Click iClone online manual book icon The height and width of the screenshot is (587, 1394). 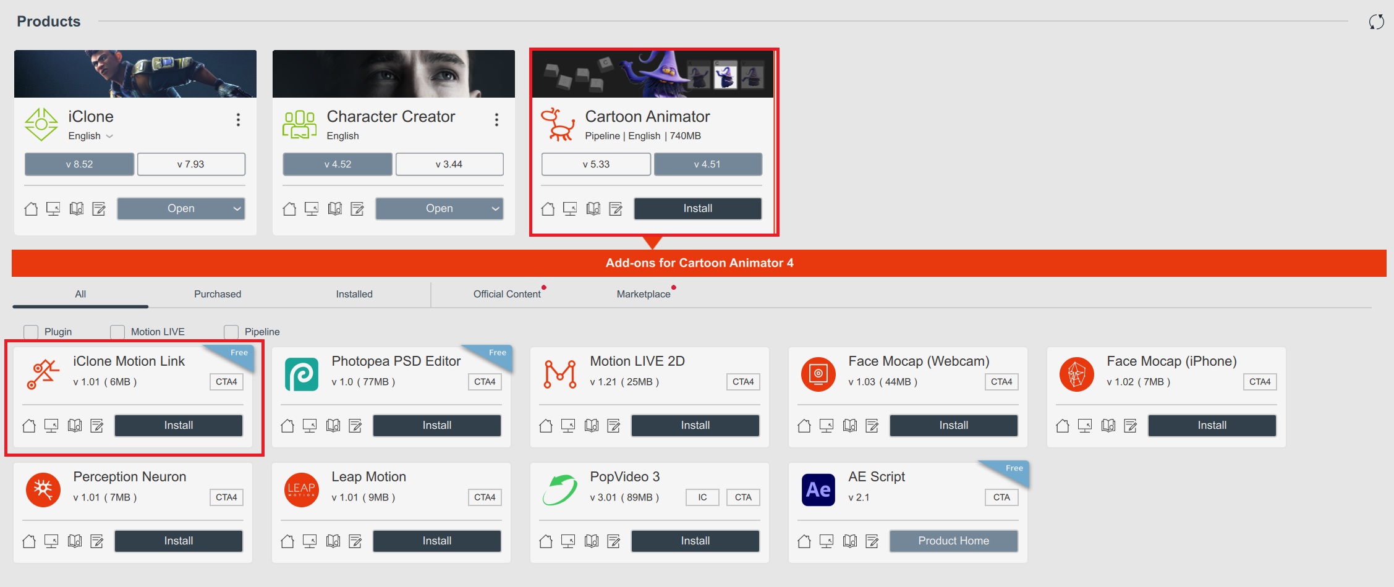coord(77,209)
